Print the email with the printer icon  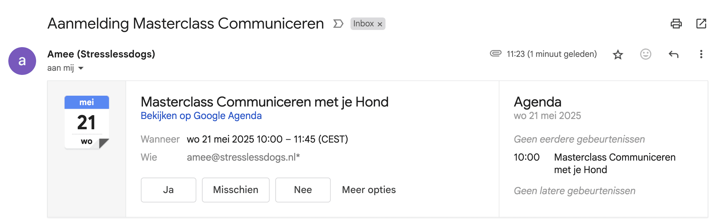coord(676,24)
